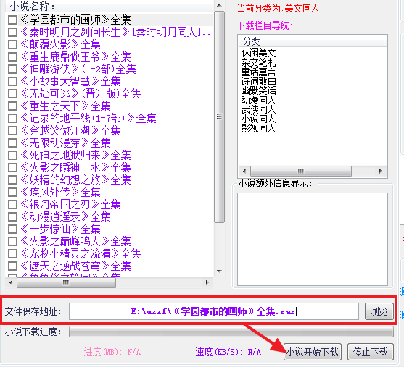Select the 休闲美文 category
The image size is (404, 367).
pyautogui.click(x=258, y=54)
